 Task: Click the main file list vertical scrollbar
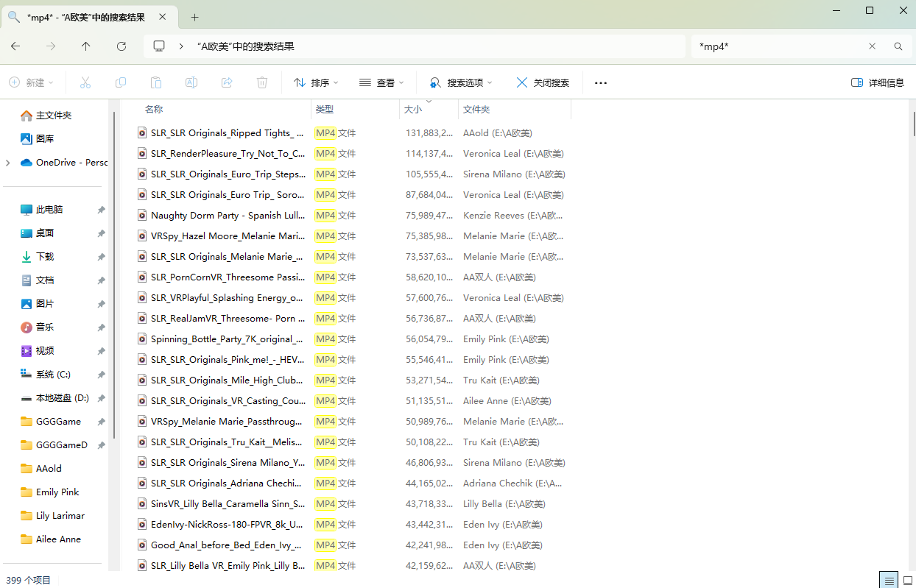(x=914, y=124)
